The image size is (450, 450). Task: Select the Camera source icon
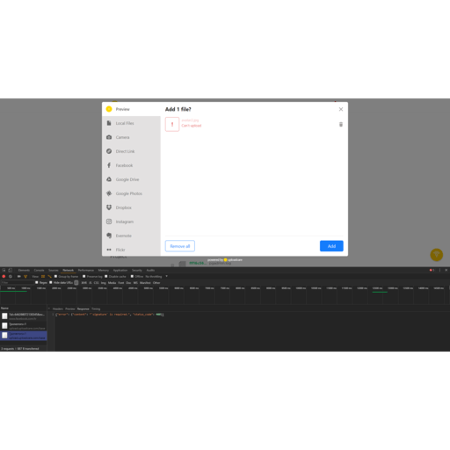(x=109, y=137)
